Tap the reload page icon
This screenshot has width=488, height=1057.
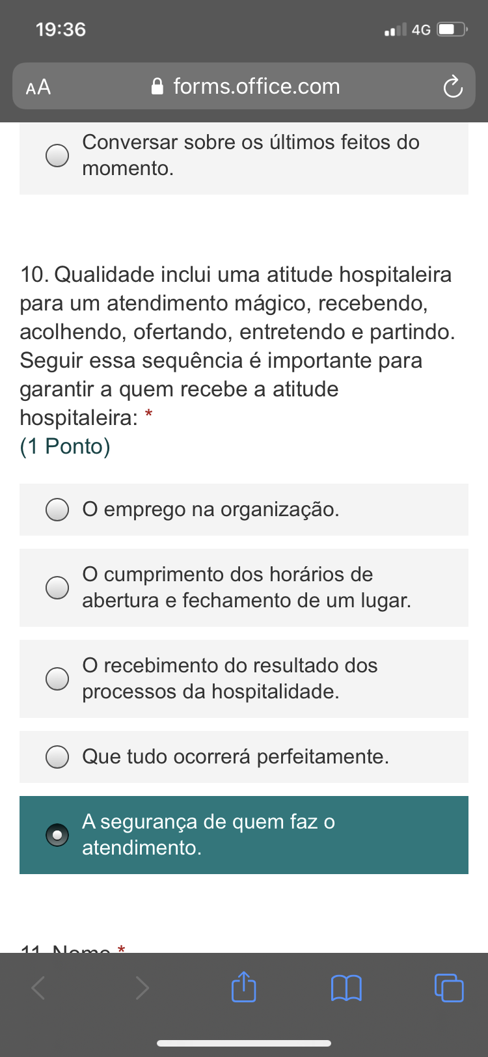pyautogui.click(x=452, y=87)
